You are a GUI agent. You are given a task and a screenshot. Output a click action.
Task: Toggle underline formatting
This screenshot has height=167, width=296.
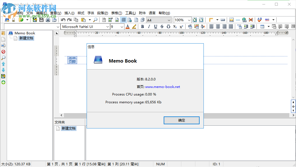(x=156, y=27)
